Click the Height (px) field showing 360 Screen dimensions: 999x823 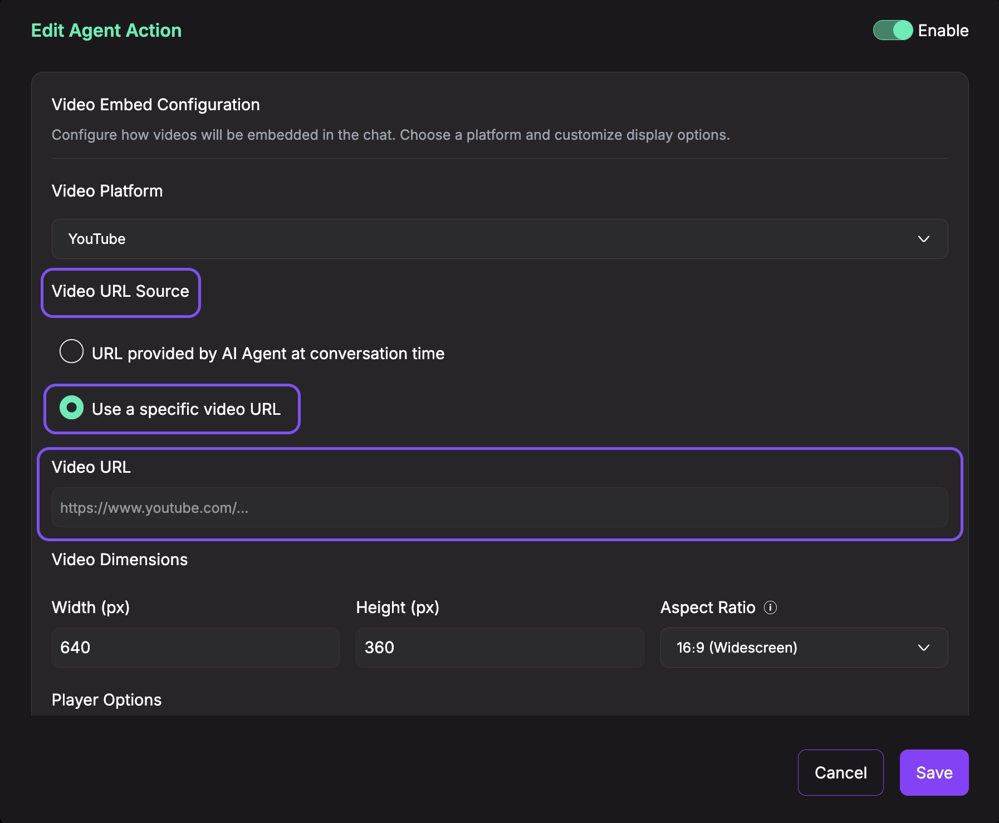(x=499, y=648)
